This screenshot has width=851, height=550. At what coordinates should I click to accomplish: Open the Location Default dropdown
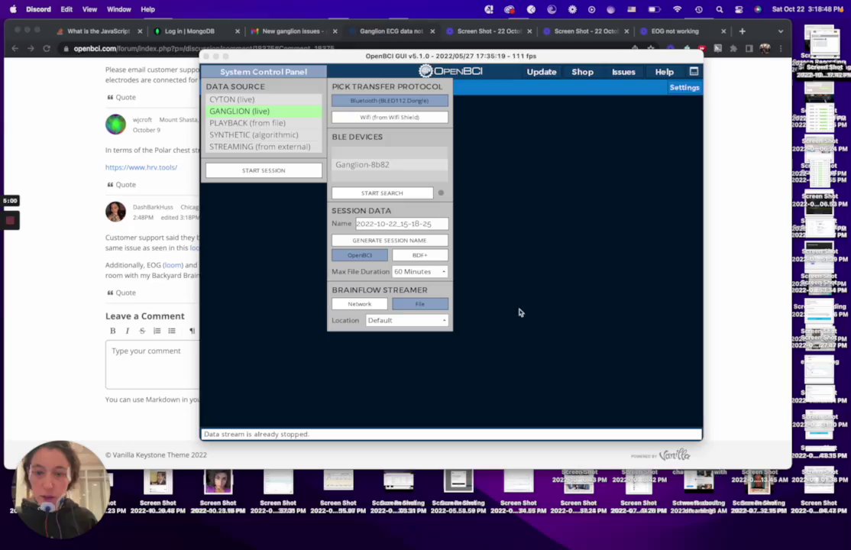tap(407, 320)
